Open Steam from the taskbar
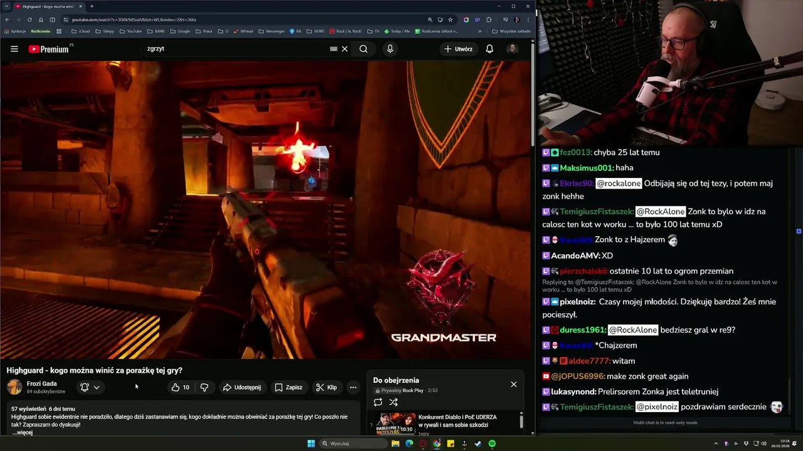Viewport: 803px width, 451px height. tap(478, 443)
